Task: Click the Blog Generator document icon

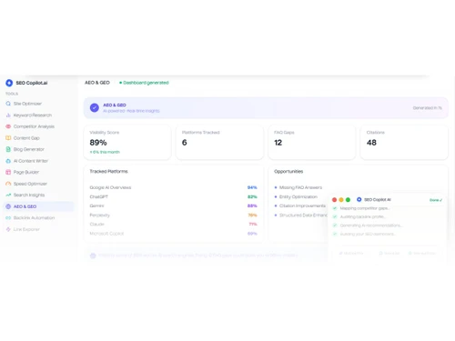Action: pos(8,149)
